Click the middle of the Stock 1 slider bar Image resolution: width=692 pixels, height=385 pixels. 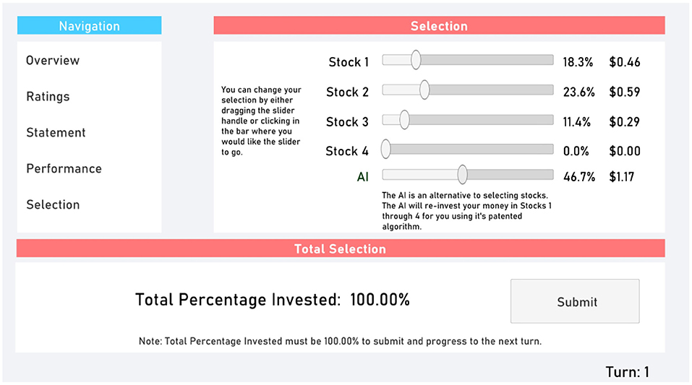coord(468,60)
